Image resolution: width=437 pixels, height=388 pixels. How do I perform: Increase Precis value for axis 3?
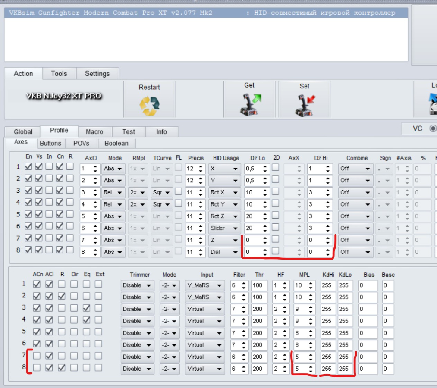coord(201,190)
